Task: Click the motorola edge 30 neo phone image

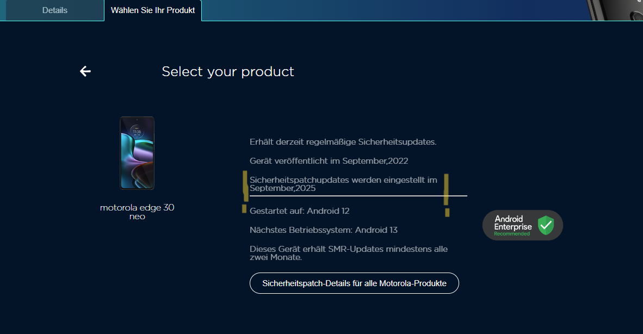Action: [137, 153]
